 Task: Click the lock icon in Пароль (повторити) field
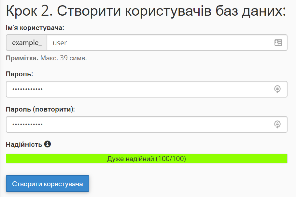coord(277,125)
